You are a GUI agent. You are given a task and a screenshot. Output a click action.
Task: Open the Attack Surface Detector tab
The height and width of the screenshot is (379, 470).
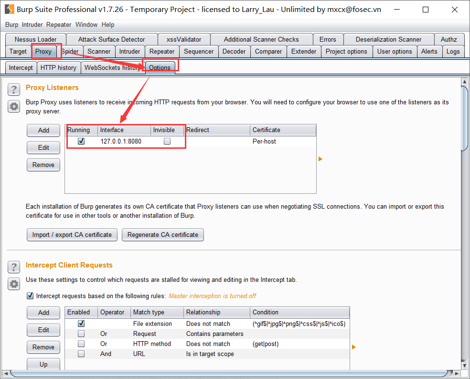coord(111,39)
